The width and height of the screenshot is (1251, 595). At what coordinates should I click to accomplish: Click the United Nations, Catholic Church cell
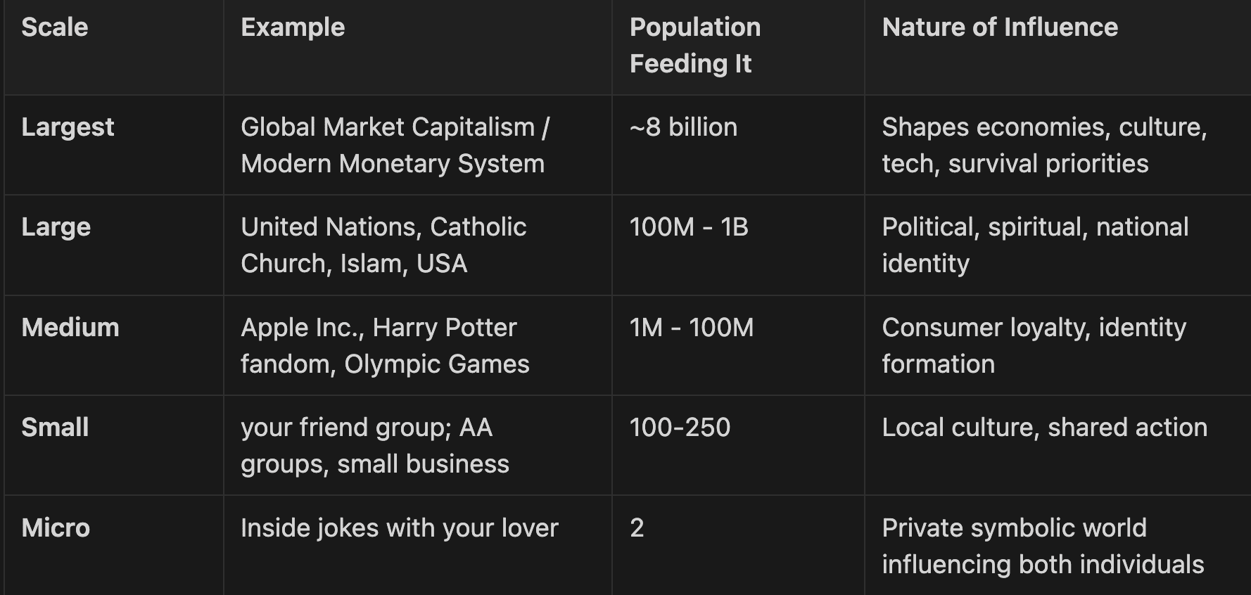[383, 245]
